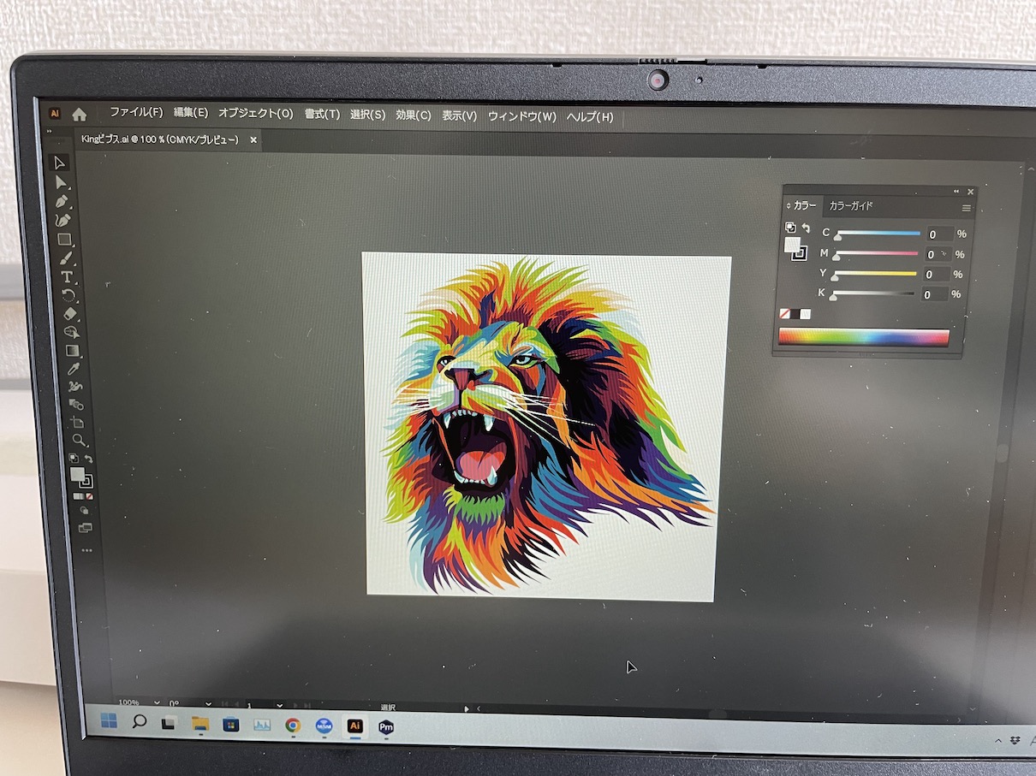This screenshot has height=776, width=1036.
Task: Choose the Eraser tool
Action: (70, 314)
